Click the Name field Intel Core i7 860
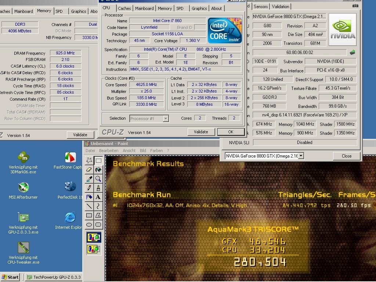 (167, 21)
